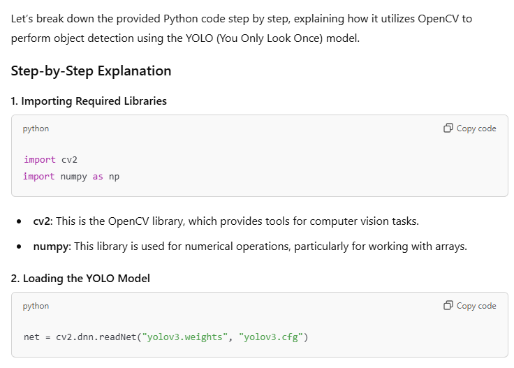Click 'Copy code' text in first block
This screenshot has height=368, width=514.
tap(476, 128)
